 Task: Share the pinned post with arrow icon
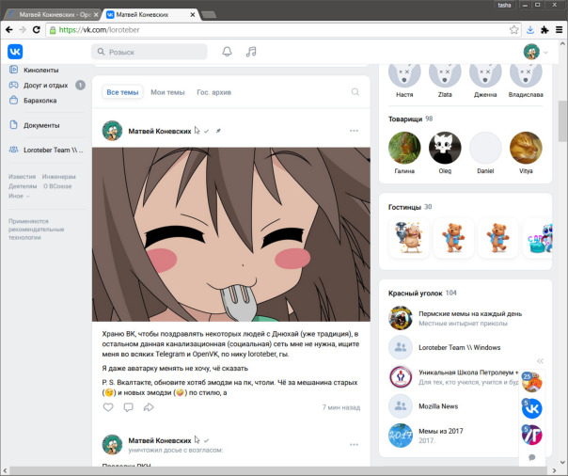(149, 407)
